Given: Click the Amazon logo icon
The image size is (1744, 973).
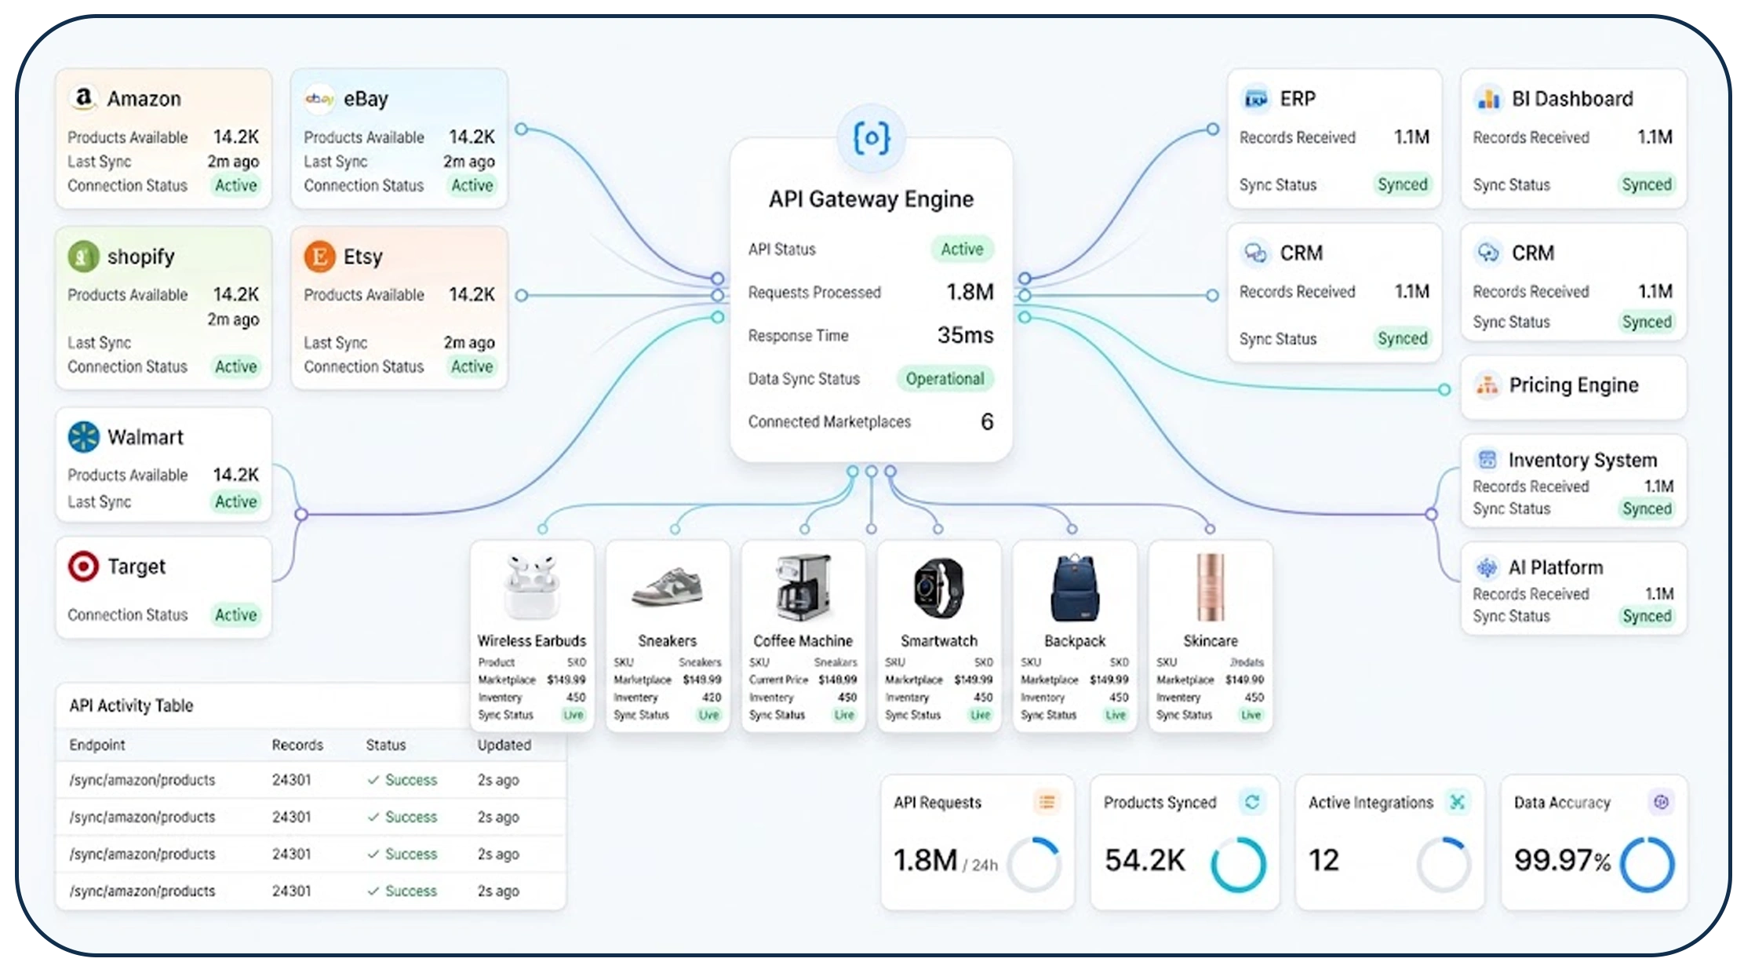Looking at the screenshot, I should [x=83, y=98].
